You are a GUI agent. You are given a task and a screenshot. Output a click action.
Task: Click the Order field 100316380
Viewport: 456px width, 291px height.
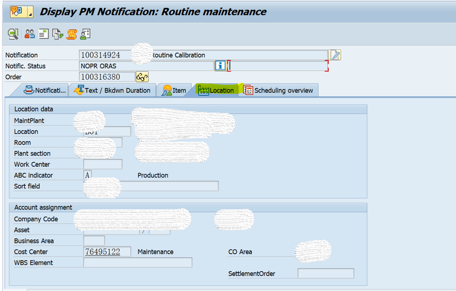pos(107,77)
